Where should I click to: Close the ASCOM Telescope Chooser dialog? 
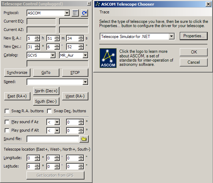coord(208,4)
